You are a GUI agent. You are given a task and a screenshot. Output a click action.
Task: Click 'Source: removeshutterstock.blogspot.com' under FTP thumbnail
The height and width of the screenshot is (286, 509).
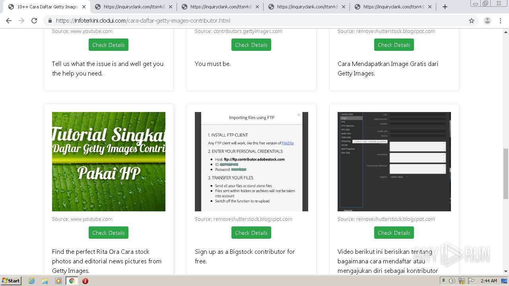pos(243,219)
